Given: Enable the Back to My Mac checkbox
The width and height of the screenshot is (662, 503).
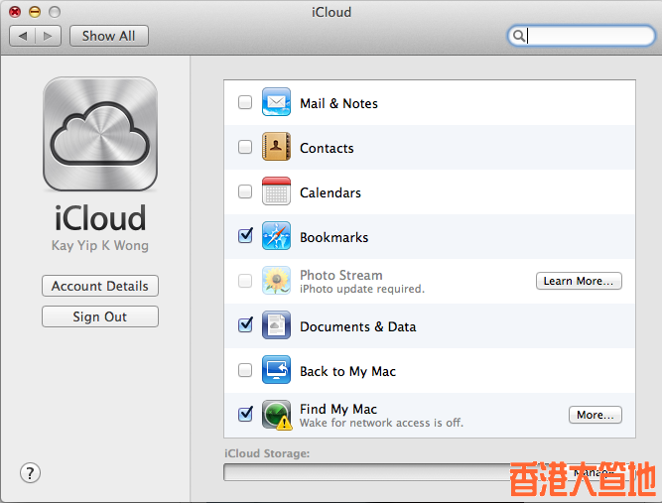Looking at the screenshot, I should point(245,370).
